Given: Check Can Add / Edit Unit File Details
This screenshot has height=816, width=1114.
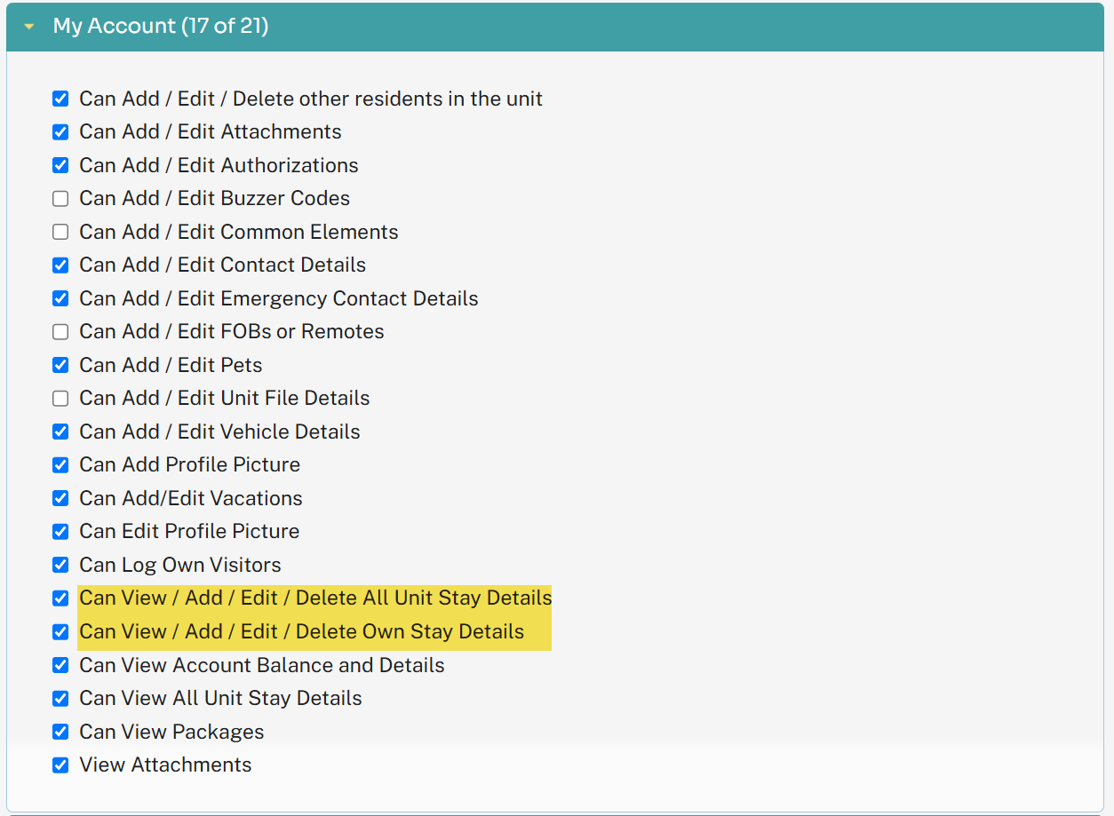Looking at the screenshot, I should (x=60, y=399).
